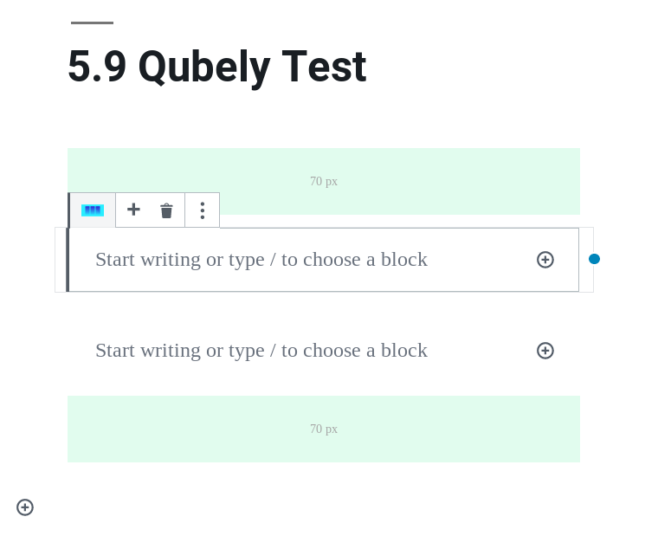Image resolution: width=671 pixels, height=536 pixels.
Task: Click add block icon in second paragraph
Action: point(545,351)
